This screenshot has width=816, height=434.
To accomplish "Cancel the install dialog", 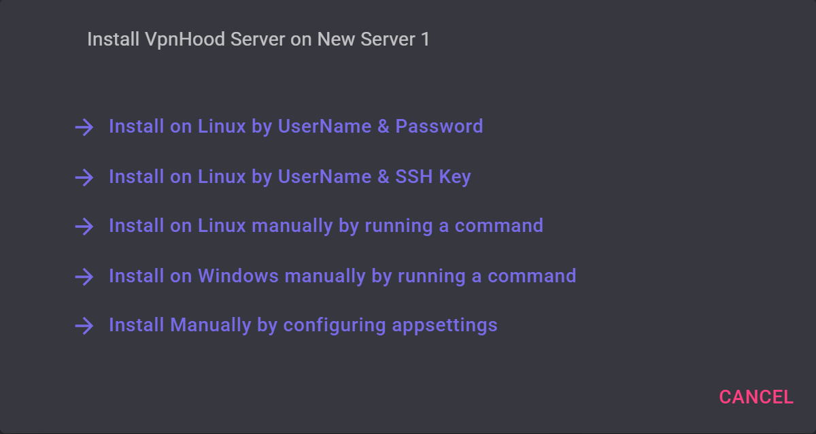I will [x=756, y=397].
